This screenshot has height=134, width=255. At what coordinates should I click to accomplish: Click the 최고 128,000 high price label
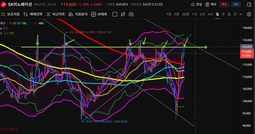88,32
